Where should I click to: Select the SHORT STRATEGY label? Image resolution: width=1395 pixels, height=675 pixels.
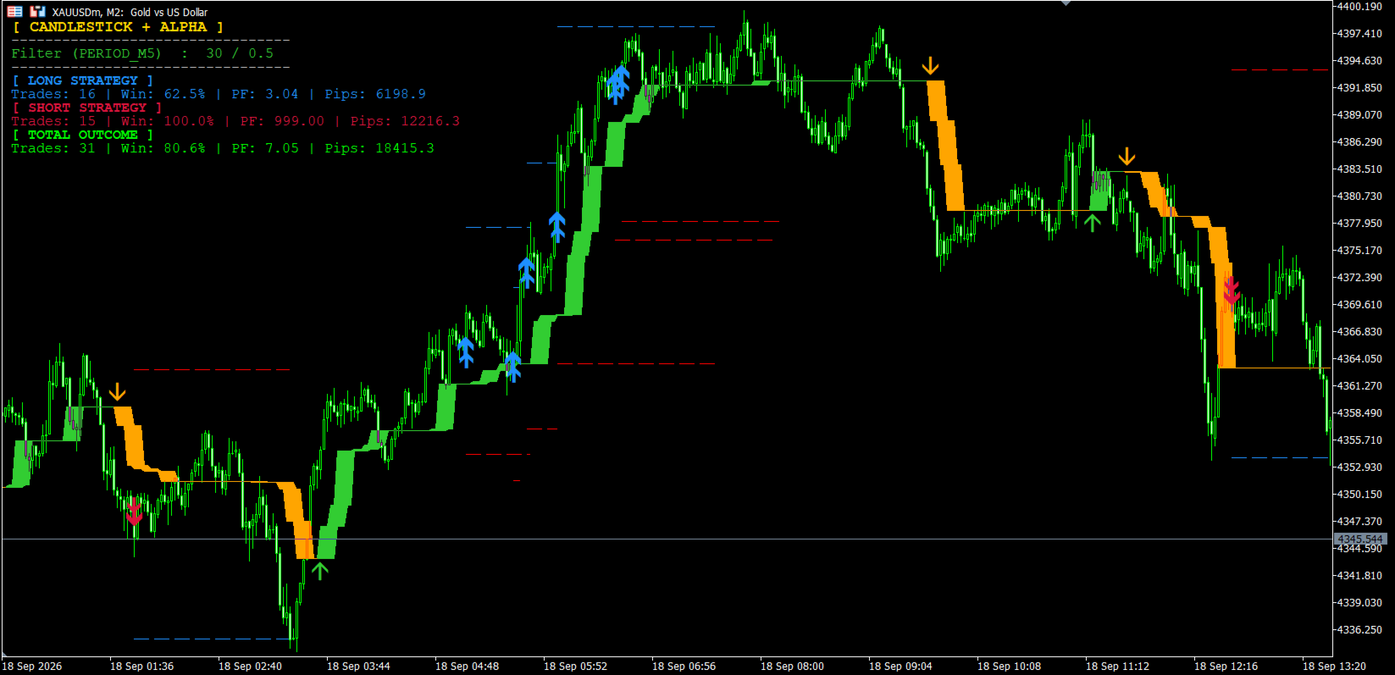(86, 108)
